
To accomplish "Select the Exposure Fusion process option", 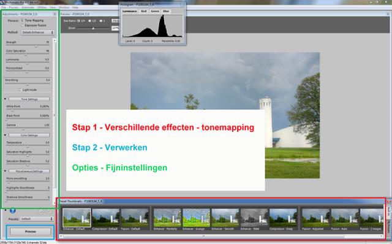I will click(x=34, y=25).
